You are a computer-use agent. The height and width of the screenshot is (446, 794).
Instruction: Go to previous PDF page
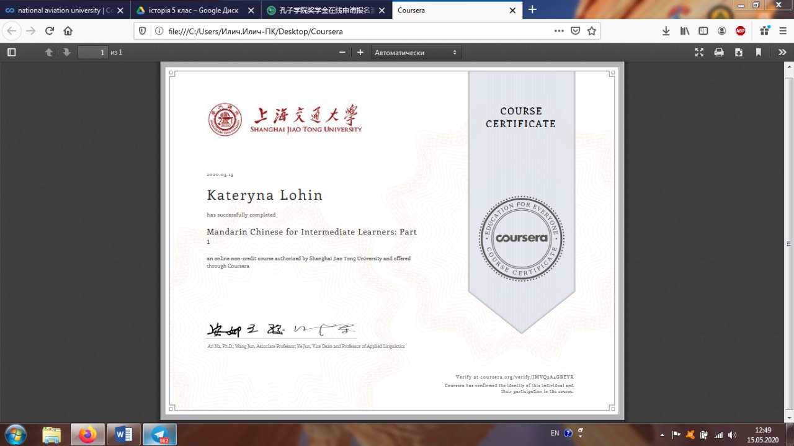point(49,53)
